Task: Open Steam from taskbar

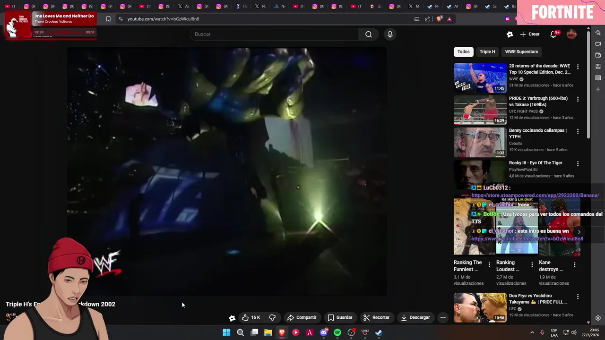Action: [379, 332]
